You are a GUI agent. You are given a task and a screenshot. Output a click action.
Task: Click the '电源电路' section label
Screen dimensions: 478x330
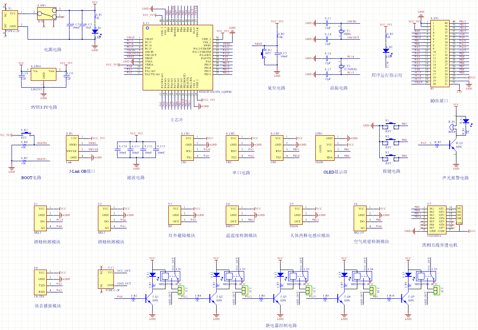coord(53,50)
